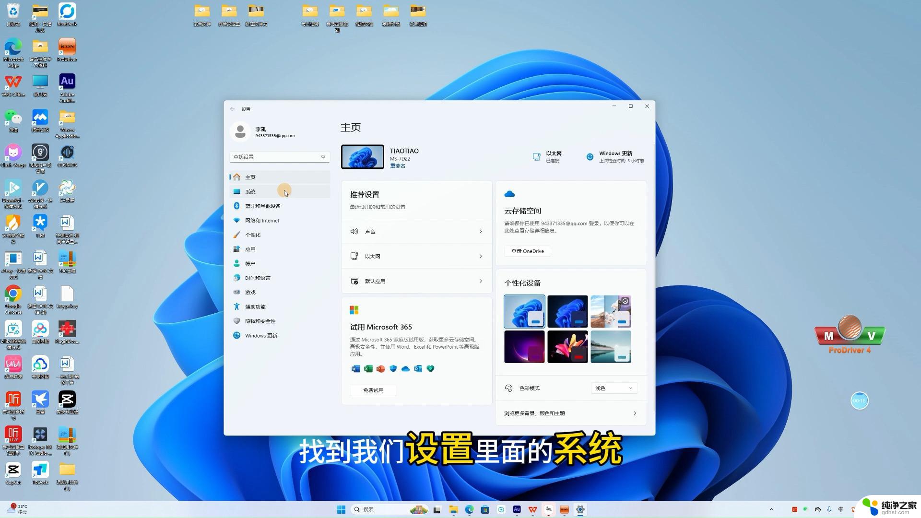Select the keypokey file on desktop
The image size is (921, 518).
(x=67, y=297)
